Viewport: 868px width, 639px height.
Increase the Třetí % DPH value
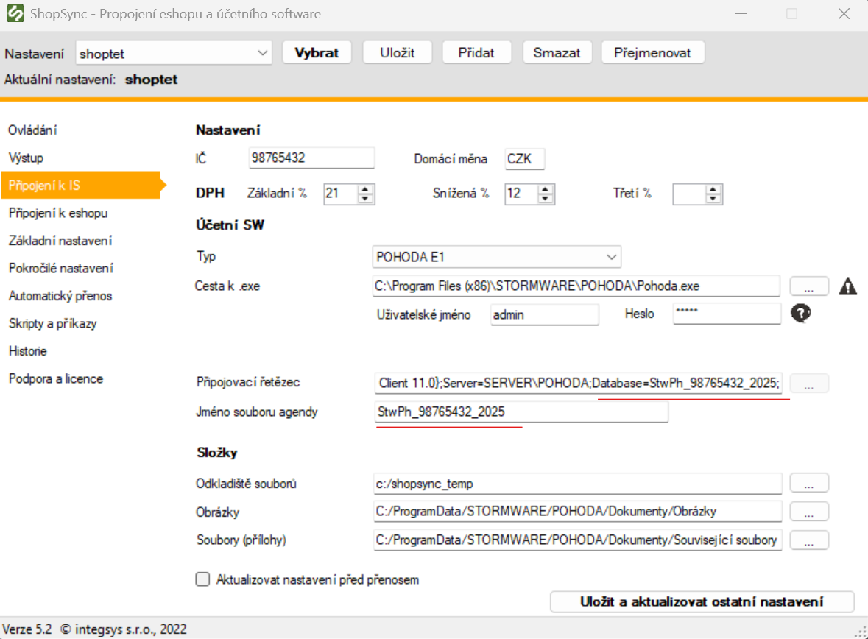[x=713, y=189]
